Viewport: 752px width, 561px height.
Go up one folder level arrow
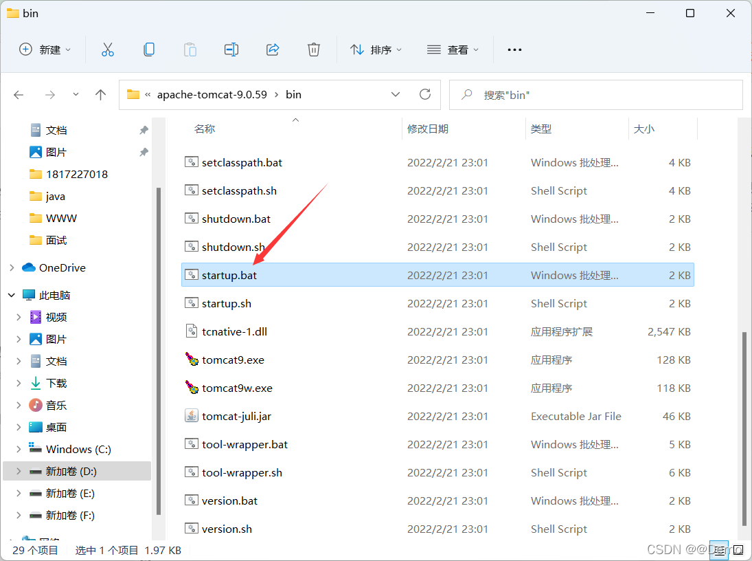pyautogui.click(x=100, y=95)
